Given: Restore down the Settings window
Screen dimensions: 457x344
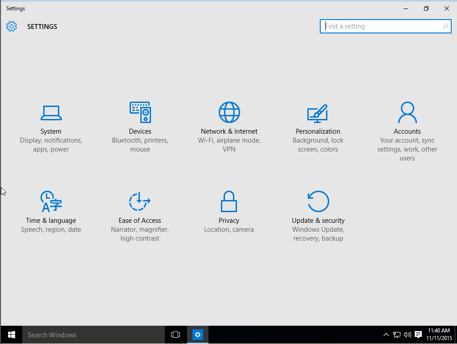Looking at the screenshot, I should [x=426, y=8].
